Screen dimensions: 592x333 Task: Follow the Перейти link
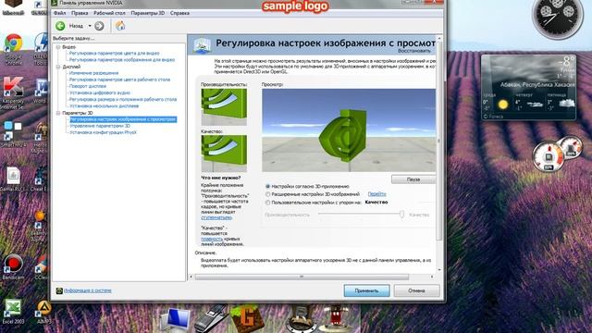376,194
